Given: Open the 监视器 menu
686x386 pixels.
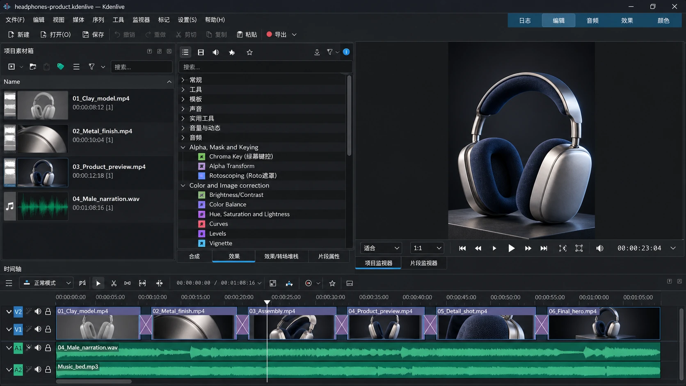Looking at the screenshot, I should coord(141,20).
